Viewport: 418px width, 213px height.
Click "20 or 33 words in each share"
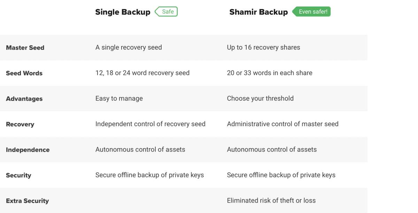[x=270, y=73]
